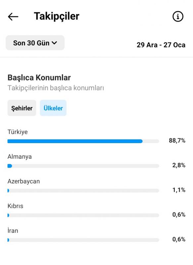This screenshot has height=265, width=193.
Task: Switch to the Şehirler tab
Action: (x=22, y=108)
